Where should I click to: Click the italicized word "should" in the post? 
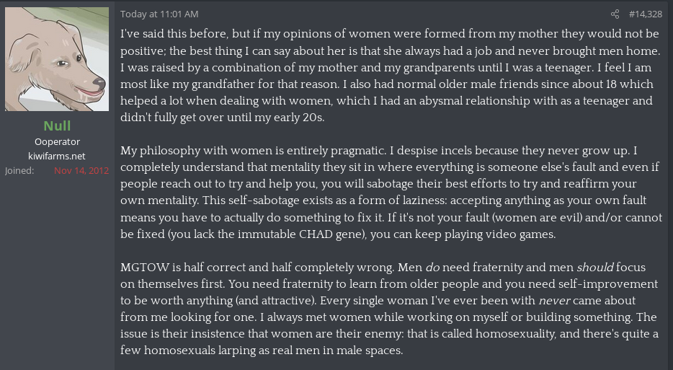pos(595,267)
